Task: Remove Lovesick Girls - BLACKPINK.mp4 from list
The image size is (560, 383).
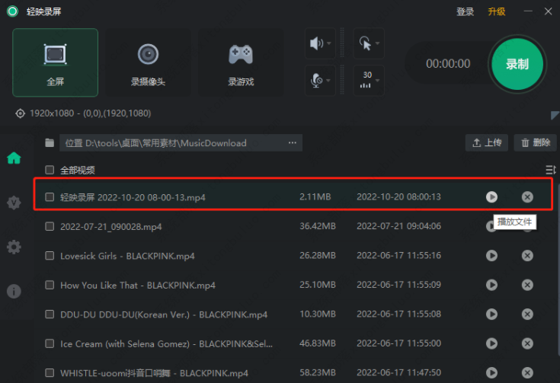Action: pos(527,256)
